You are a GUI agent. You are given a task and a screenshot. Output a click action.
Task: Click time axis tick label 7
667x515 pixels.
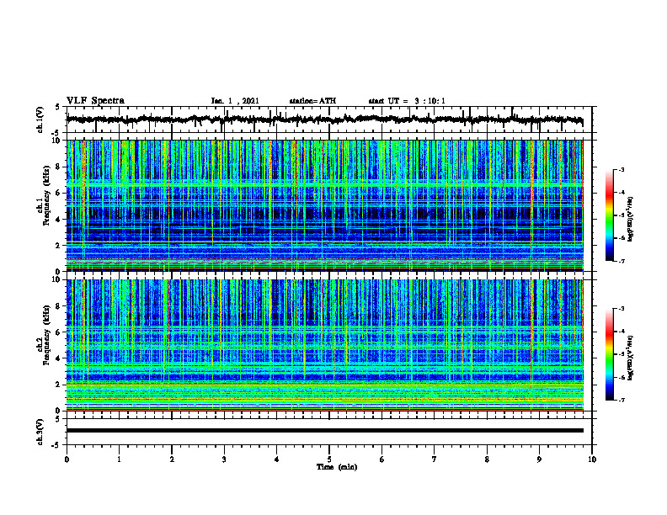click(435, 459)
